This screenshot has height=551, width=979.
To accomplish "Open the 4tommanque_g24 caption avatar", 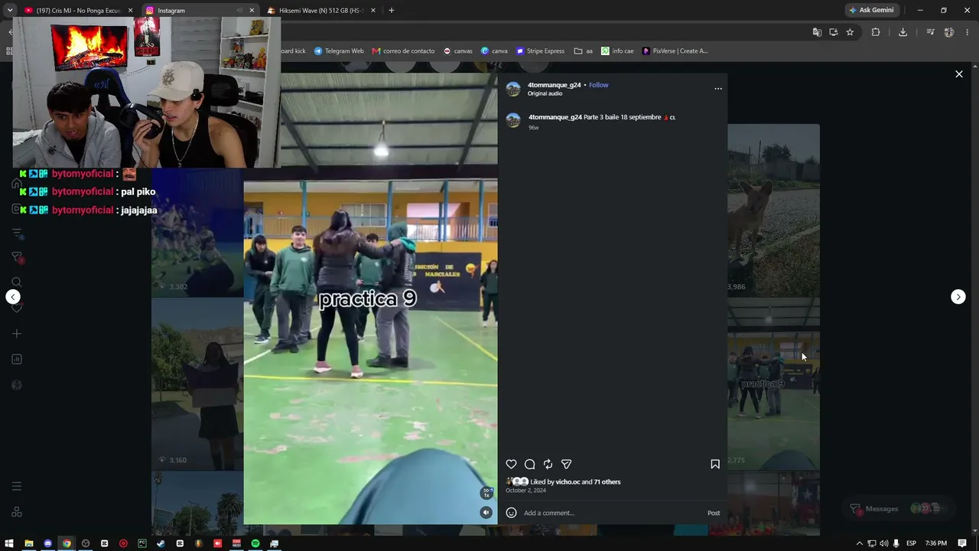I will tap(513, 120).
